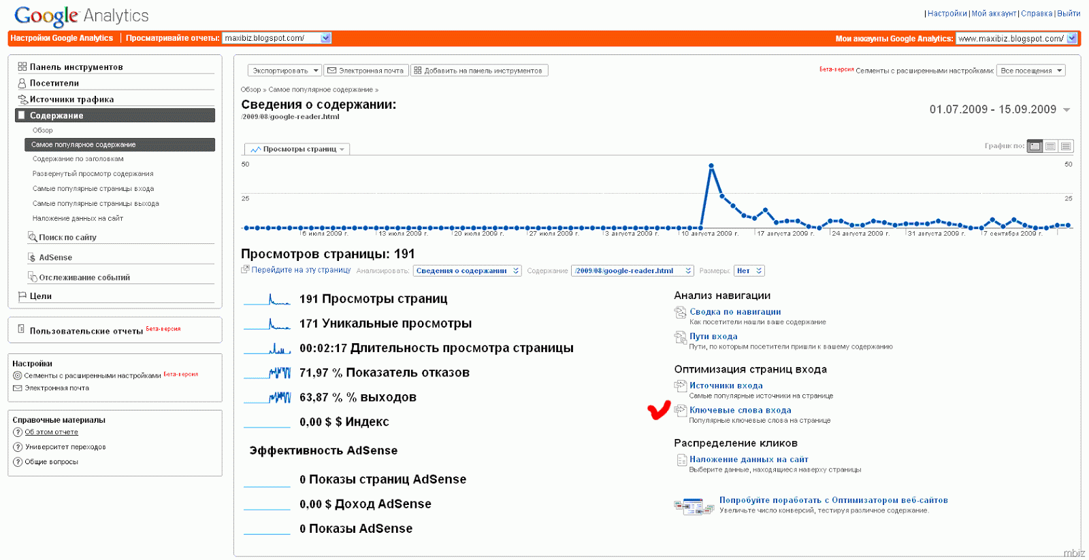The height and width of the screenshot is (560, 1089).
Task: Switch graph to daily view
Action: (x=1035, y=146)
